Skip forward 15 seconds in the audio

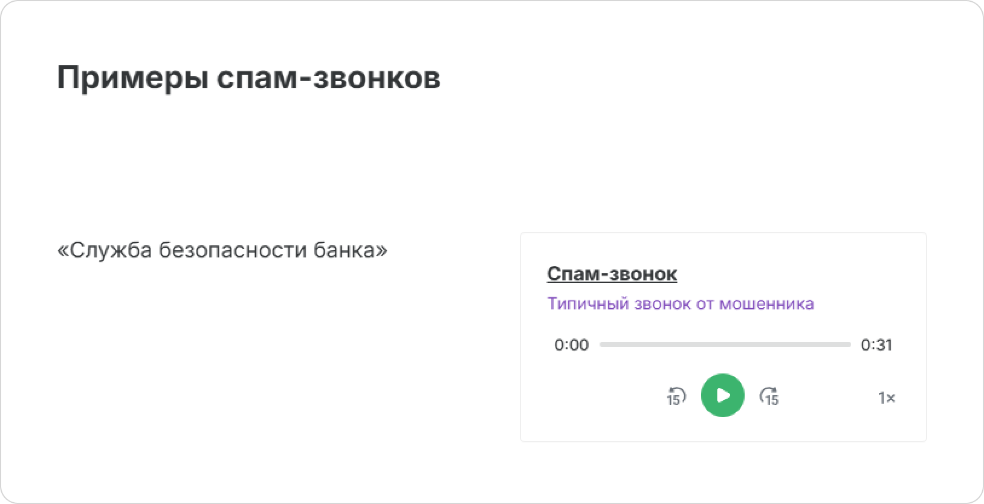pyautogui.click(x=769, y=396)
